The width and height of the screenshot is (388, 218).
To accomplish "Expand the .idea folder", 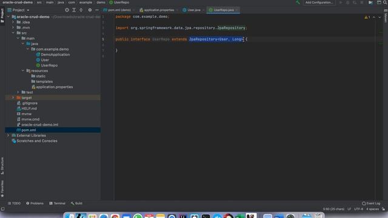I will click(x=13, y=22).
